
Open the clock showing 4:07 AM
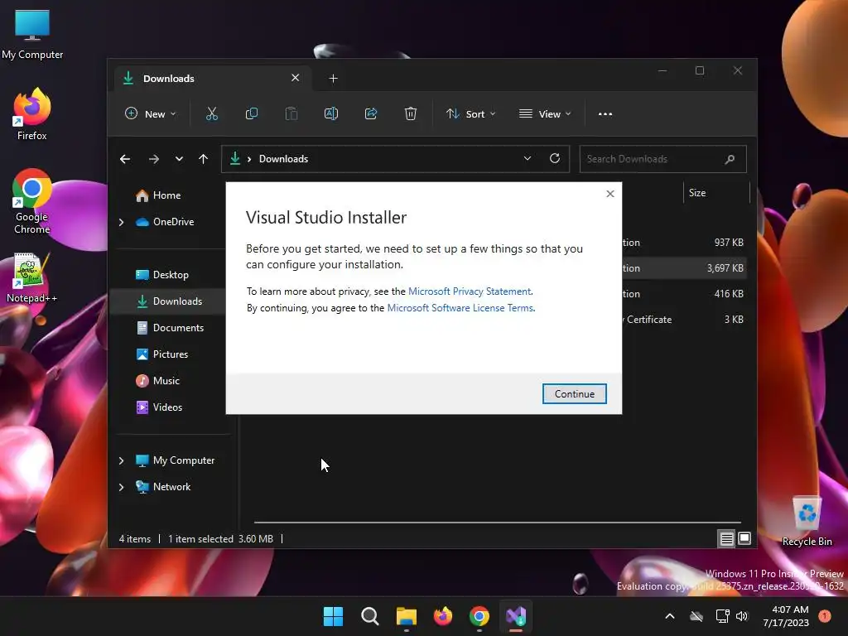(786, 616)
